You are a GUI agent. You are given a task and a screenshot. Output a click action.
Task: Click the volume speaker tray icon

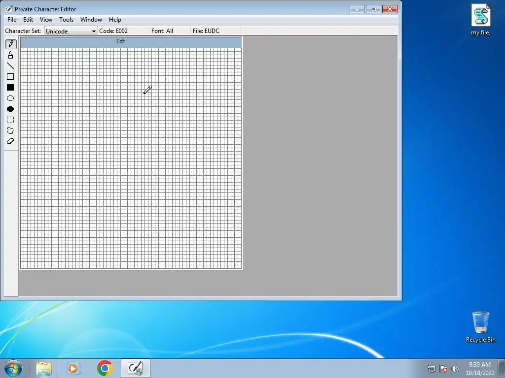coord(455,369)
